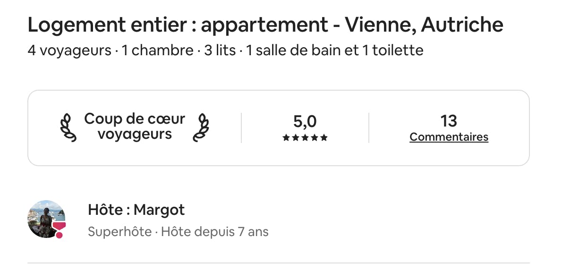Open host Margot's profile photo
This screenshot has height=271, width=579.
[46, 219]
